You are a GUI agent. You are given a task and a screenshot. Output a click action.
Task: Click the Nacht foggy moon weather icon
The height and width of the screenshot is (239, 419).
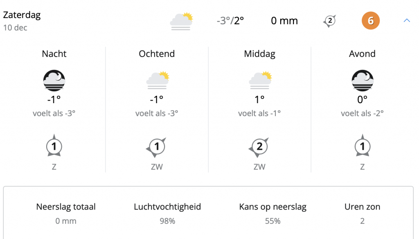point(54,80)
